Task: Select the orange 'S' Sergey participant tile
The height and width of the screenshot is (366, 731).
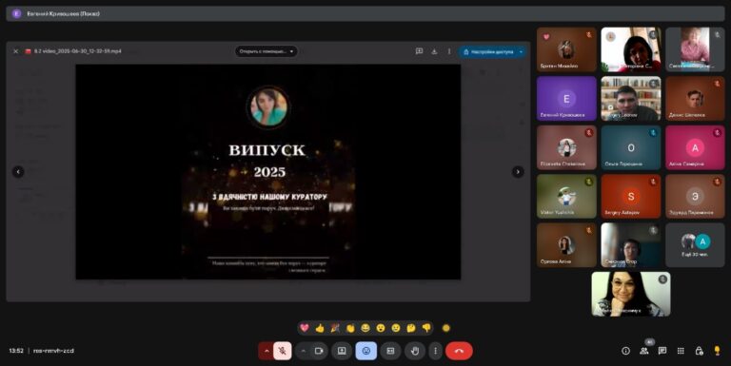Action: [631, 197]
